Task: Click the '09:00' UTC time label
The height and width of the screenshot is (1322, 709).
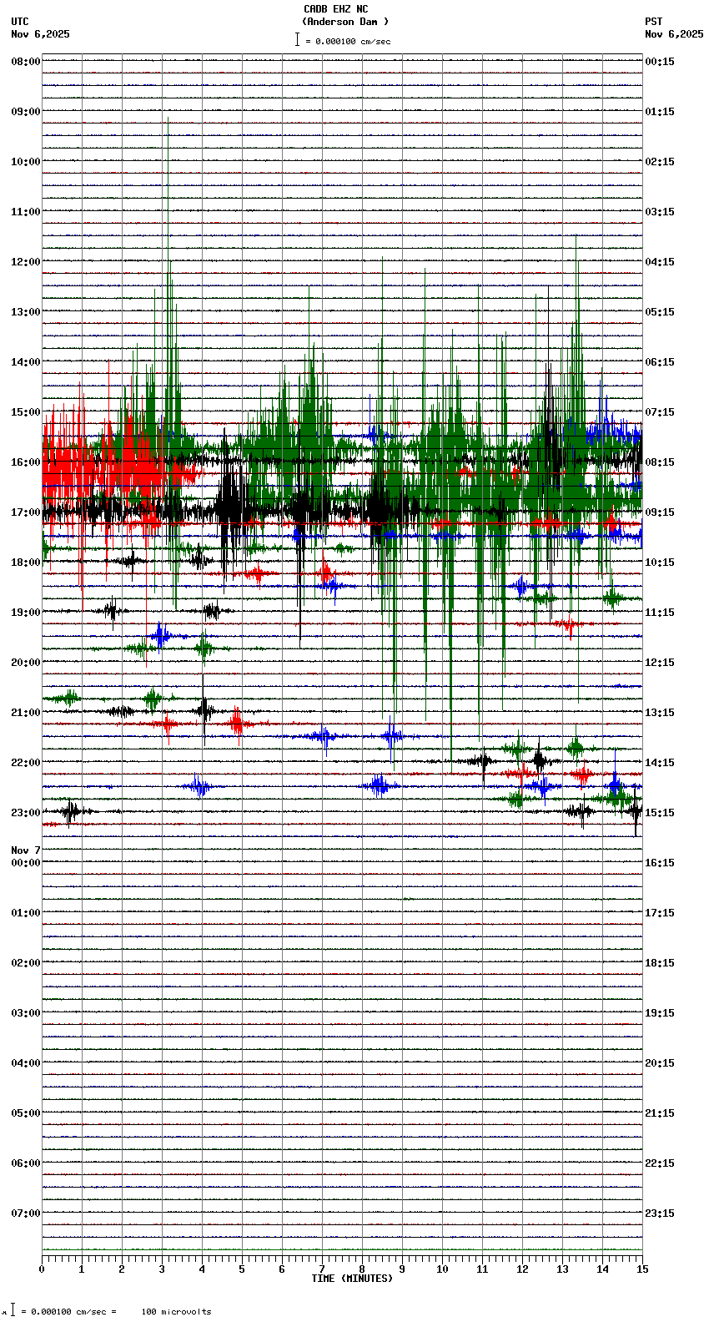Action: [x=26, y=112]
